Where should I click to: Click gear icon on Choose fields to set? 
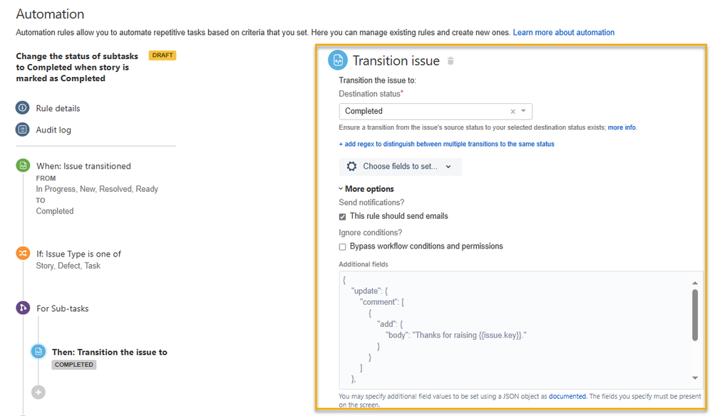point(351,167)
